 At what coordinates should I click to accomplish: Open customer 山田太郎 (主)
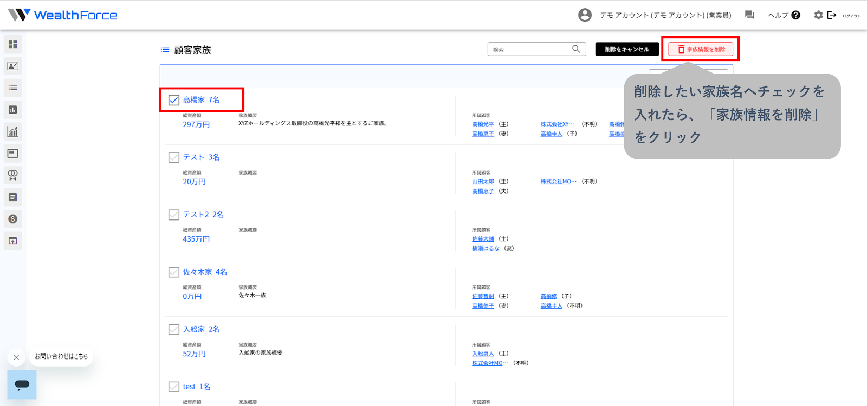(483, 182)
